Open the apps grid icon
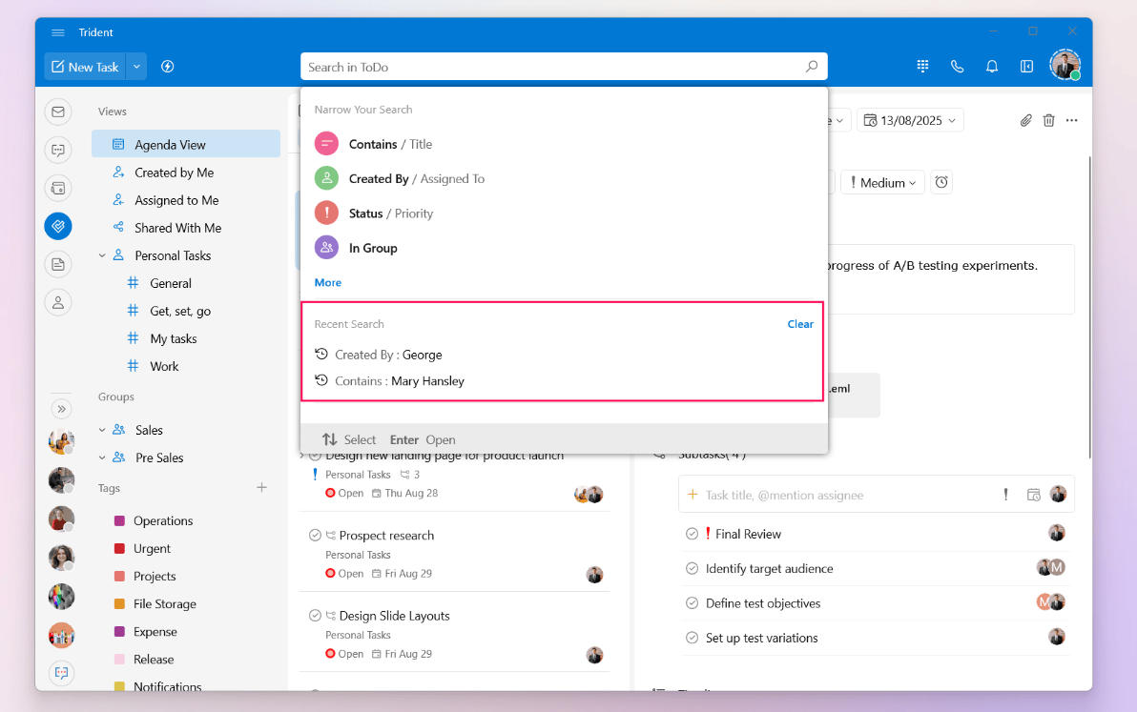 (922, 67)
